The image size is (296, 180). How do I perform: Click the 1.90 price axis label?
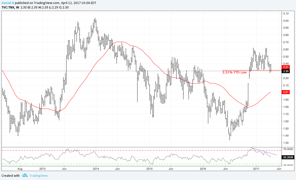point(285,100)
